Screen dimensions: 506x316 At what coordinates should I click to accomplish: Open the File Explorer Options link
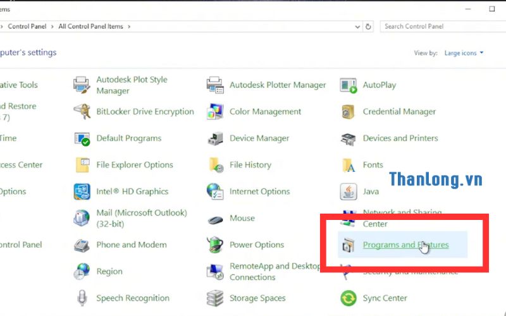pos(135,165)
